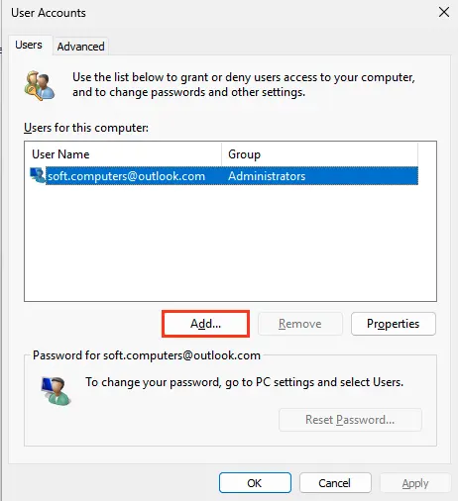Confirm changes with the OK button

point(255,483)
